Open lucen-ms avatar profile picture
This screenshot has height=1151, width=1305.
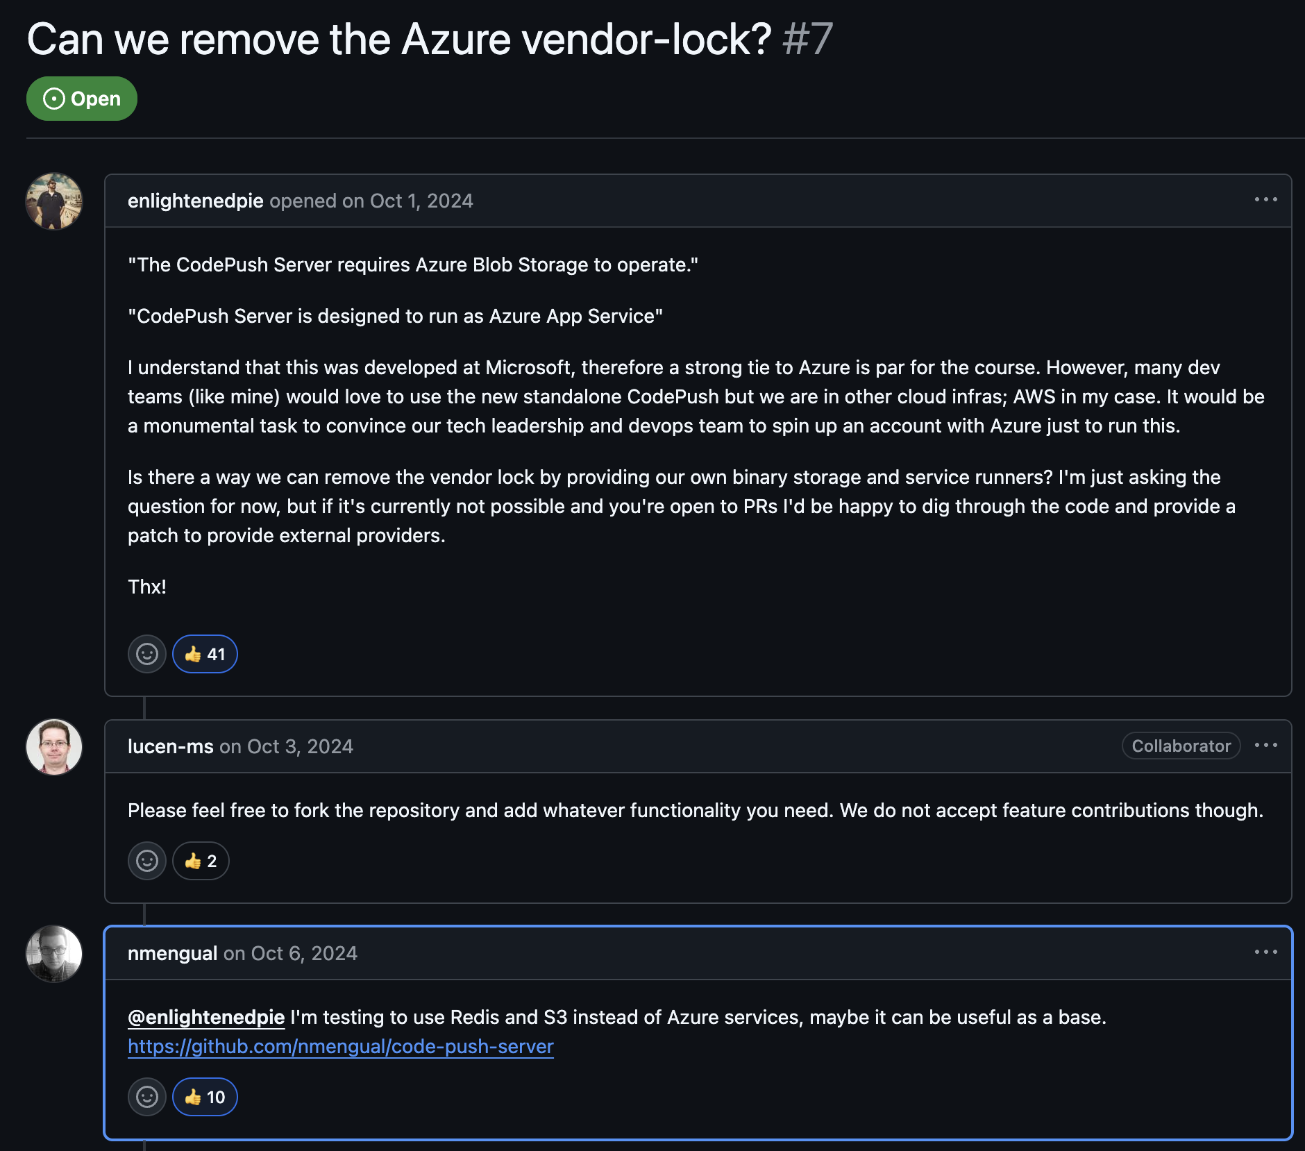54,747
